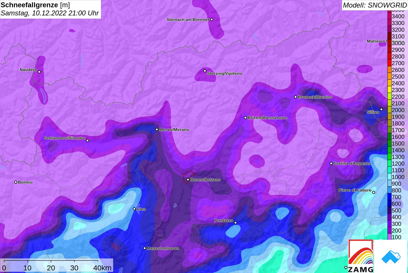Screen dimensions: 408x273
Task: Click the Cles marker dot
Action: point(134,209)
